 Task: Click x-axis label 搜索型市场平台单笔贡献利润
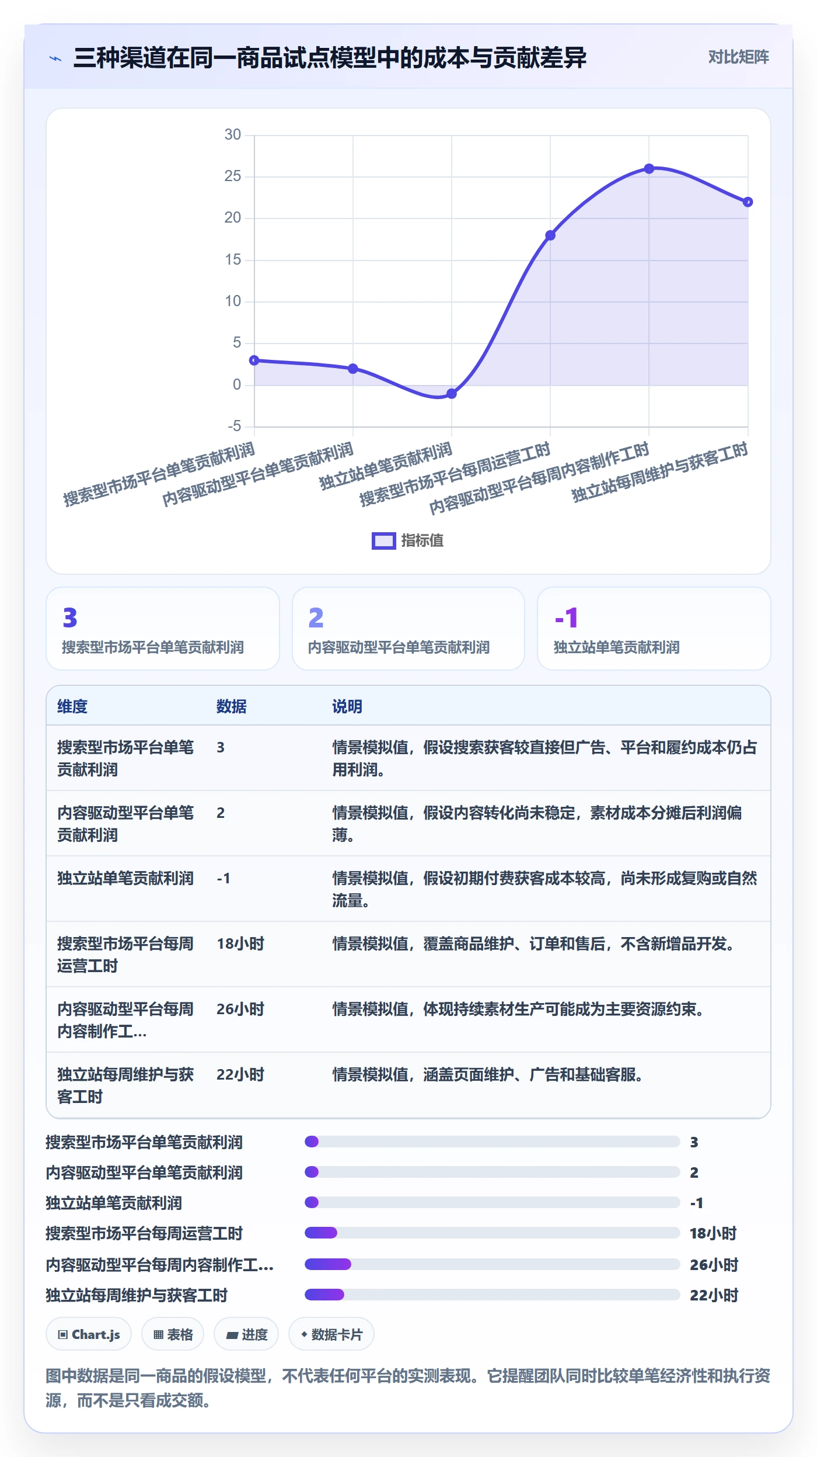pyautogui.click(x=159, y=474)
